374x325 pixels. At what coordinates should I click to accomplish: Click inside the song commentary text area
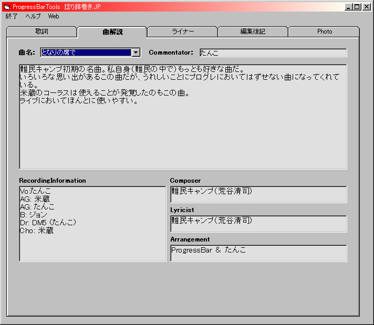tap(183, 117)
